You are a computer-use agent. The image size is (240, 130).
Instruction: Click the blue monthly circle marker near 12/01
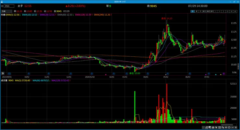pyautogui.click(x=71, y=74)
